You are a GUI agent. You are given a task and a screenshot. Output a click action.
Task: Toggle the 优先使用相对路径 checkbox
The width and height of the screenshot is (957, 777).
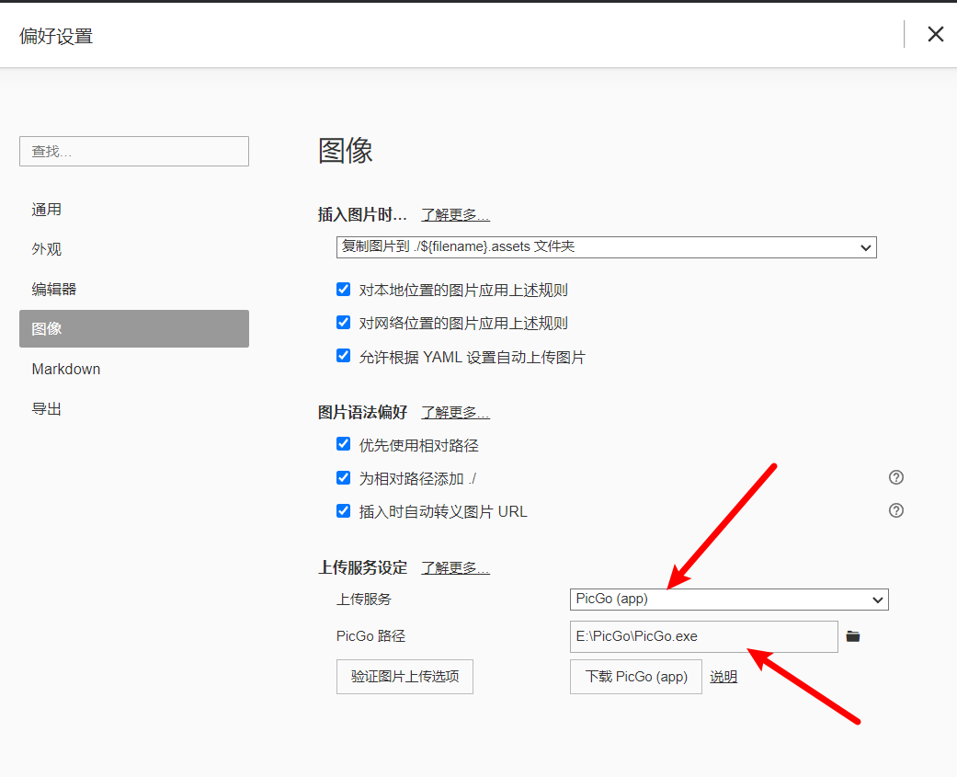tap(344, 444)
